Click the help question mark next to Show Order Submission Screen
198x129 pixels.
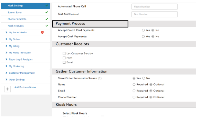coord(100,78)
